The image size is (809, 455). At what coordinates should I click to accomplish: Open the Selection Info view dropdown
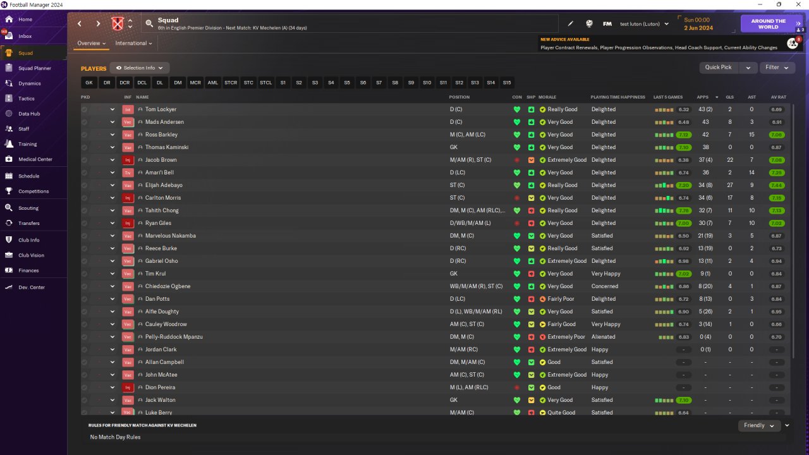pos(140,68)
